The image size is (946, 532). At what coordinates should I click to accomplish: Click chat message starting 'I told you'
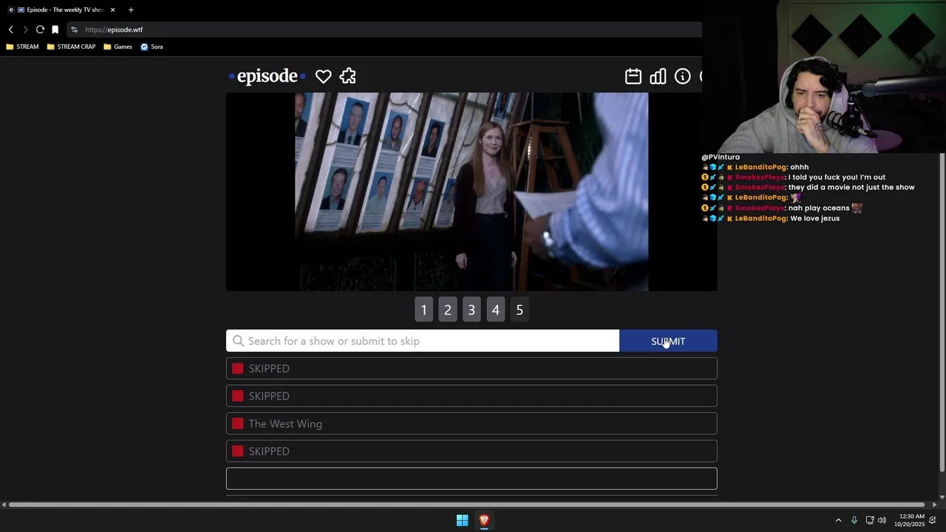click(x=837, y=177)
